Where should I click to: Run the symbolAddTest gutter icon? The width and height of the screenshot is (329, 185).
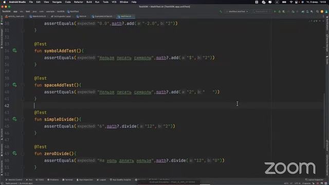pos(14,50)
